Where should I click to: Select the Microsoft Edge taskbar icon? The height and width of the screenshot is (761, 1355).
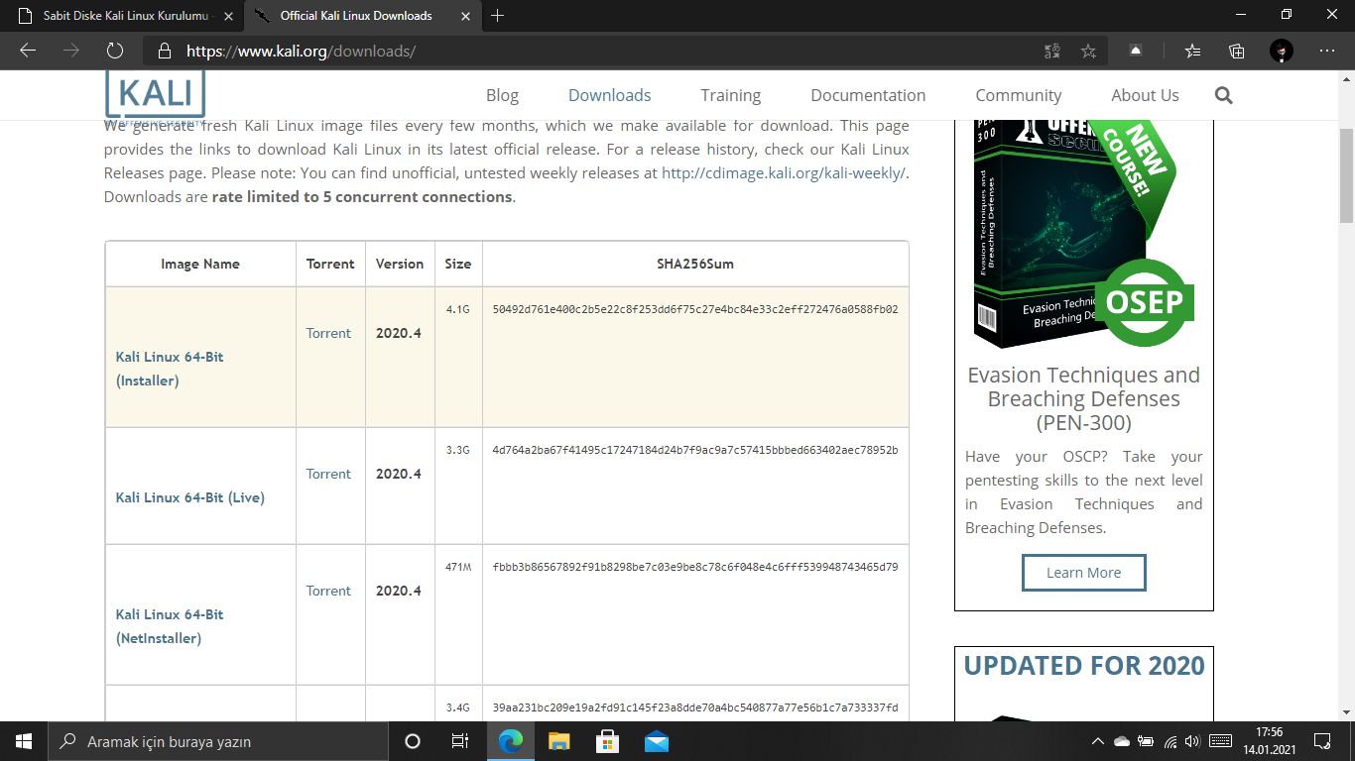point(511,741)
